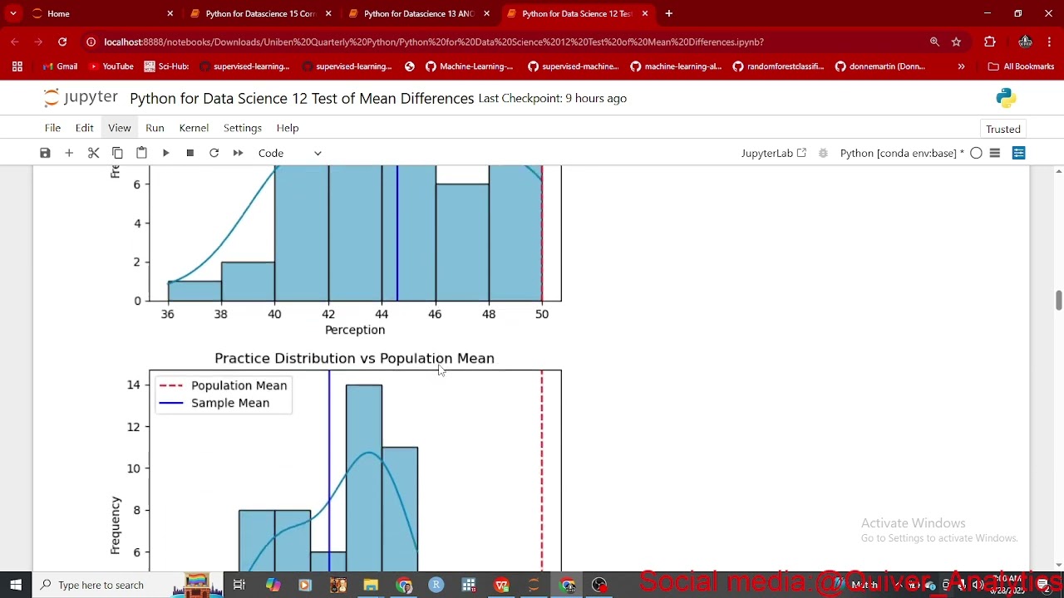1064x598 pixels.
Task: Open the All Bookmarks folder
Action: (x=1022, y=66)
